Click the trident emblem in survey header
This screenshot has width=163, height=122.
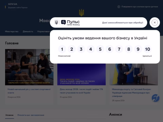pyautogui.click(x=56, y=22)
